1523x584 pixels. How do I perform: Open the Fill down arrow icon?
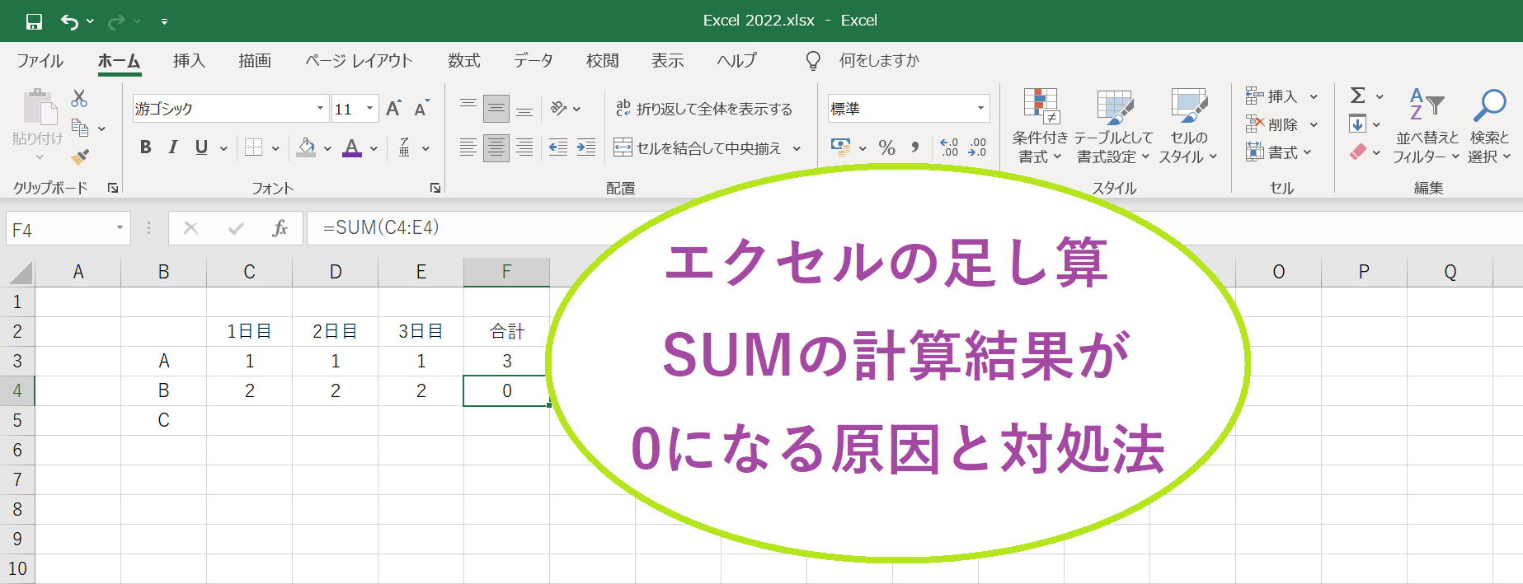pos(1358,124)
